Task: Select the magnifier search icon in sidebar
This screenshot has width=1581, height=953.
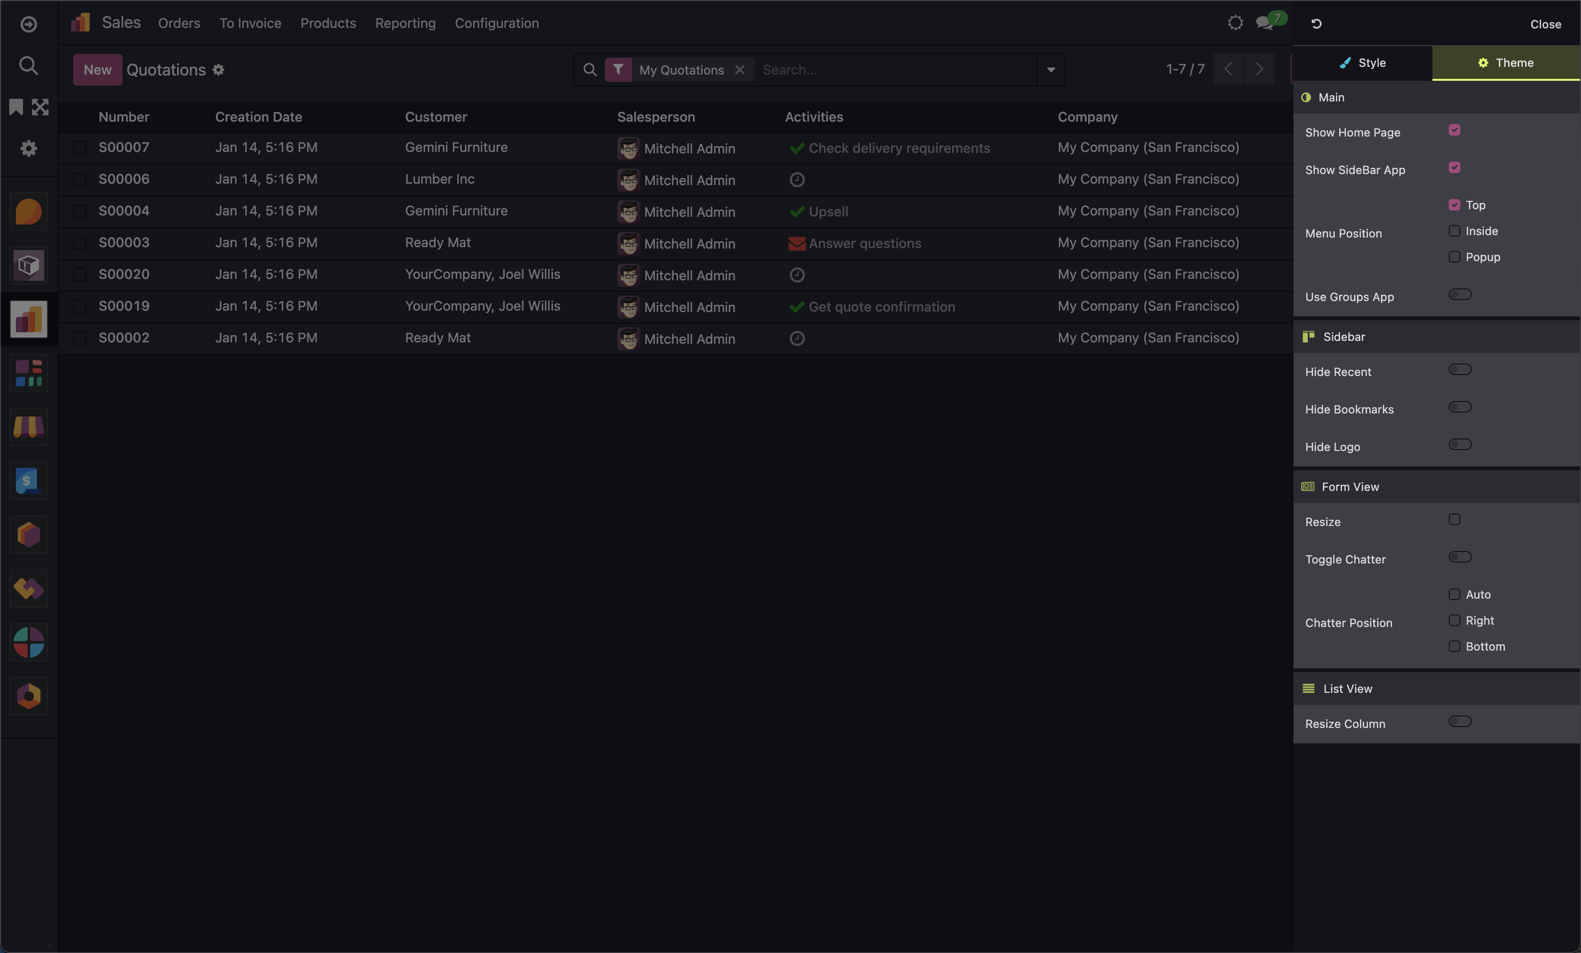Action: [x=28, y=65]
